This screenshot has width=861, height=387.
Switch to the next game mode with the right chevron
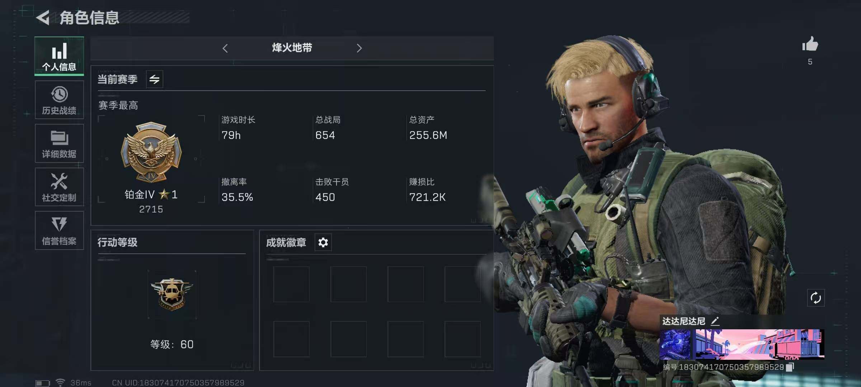359,48
